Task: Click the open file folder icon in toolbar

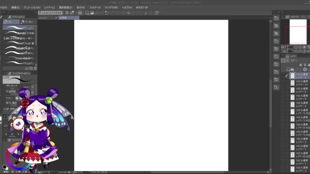Action: point(92,13)
